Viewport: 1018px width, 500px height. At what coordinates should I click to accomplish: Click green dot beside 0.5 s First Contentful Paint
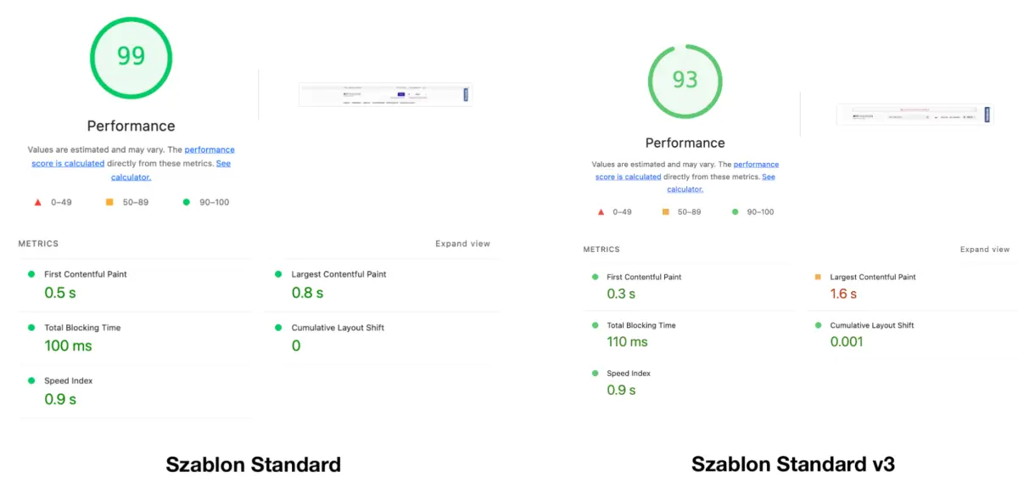(31, 274)
